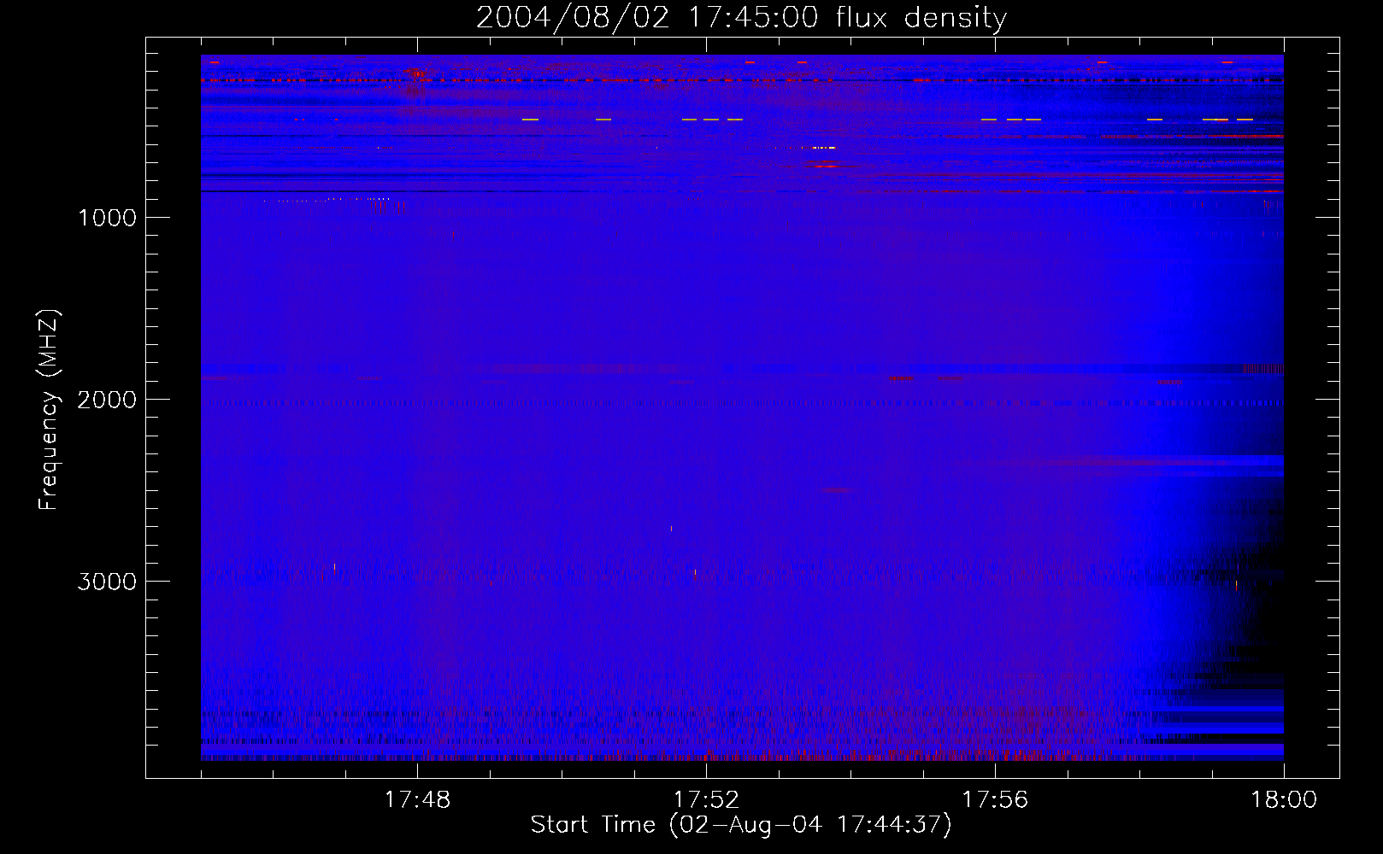Click the 18:00 time tick label
Image resolution: width=1383 pixels, height=854 pixels.
[1284, 800]
